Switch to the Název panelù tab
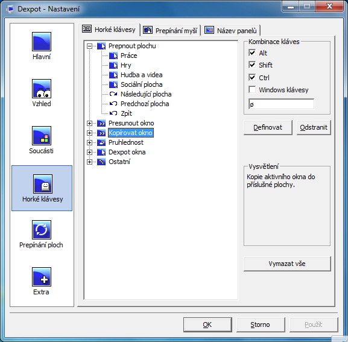Viewport: 348px width, 342px height. pyautogui.click(x=231, y=30)
